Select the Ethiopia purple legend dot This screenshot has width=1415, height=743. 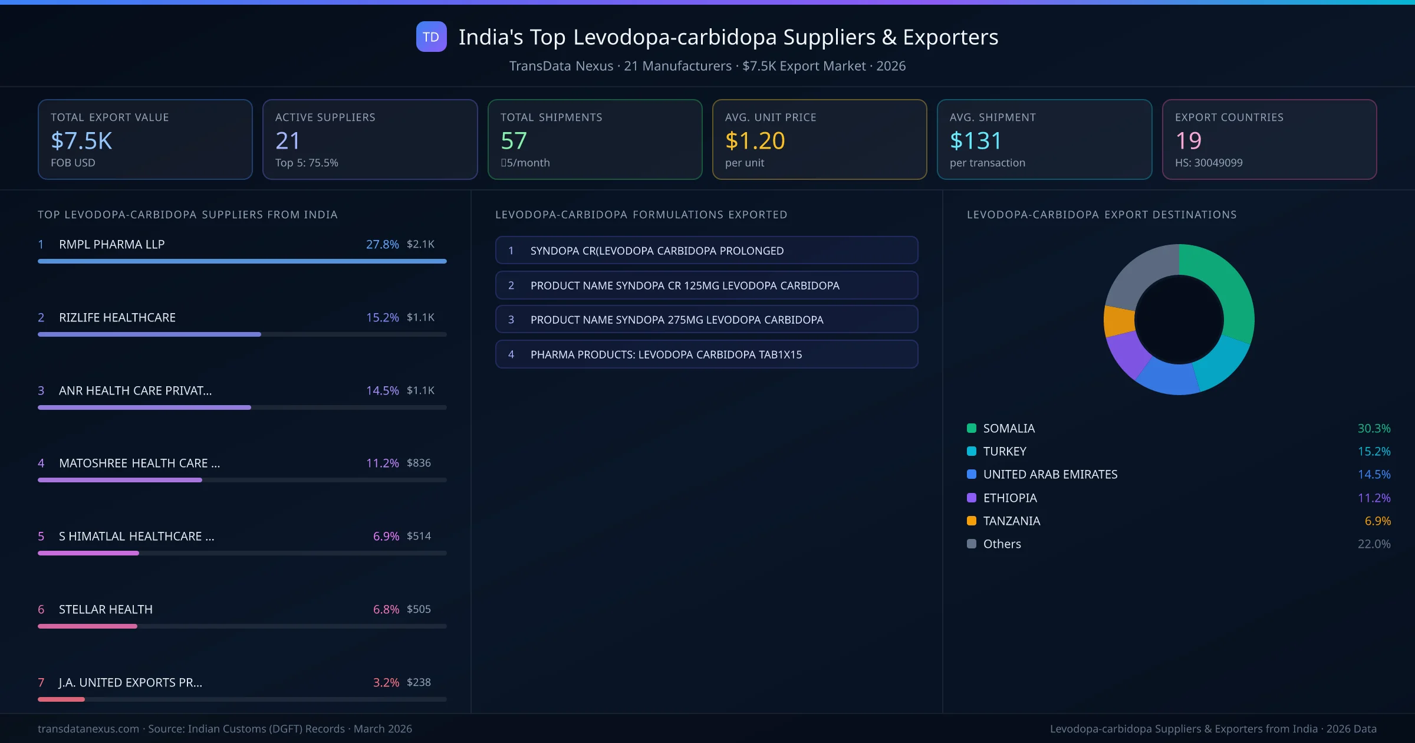pyautogui.click(x=970, y=498)
